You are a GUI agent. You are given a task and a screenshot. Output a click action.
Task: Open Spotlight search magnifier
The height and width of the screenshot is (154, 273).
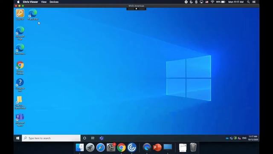click(x=248, y=2)
